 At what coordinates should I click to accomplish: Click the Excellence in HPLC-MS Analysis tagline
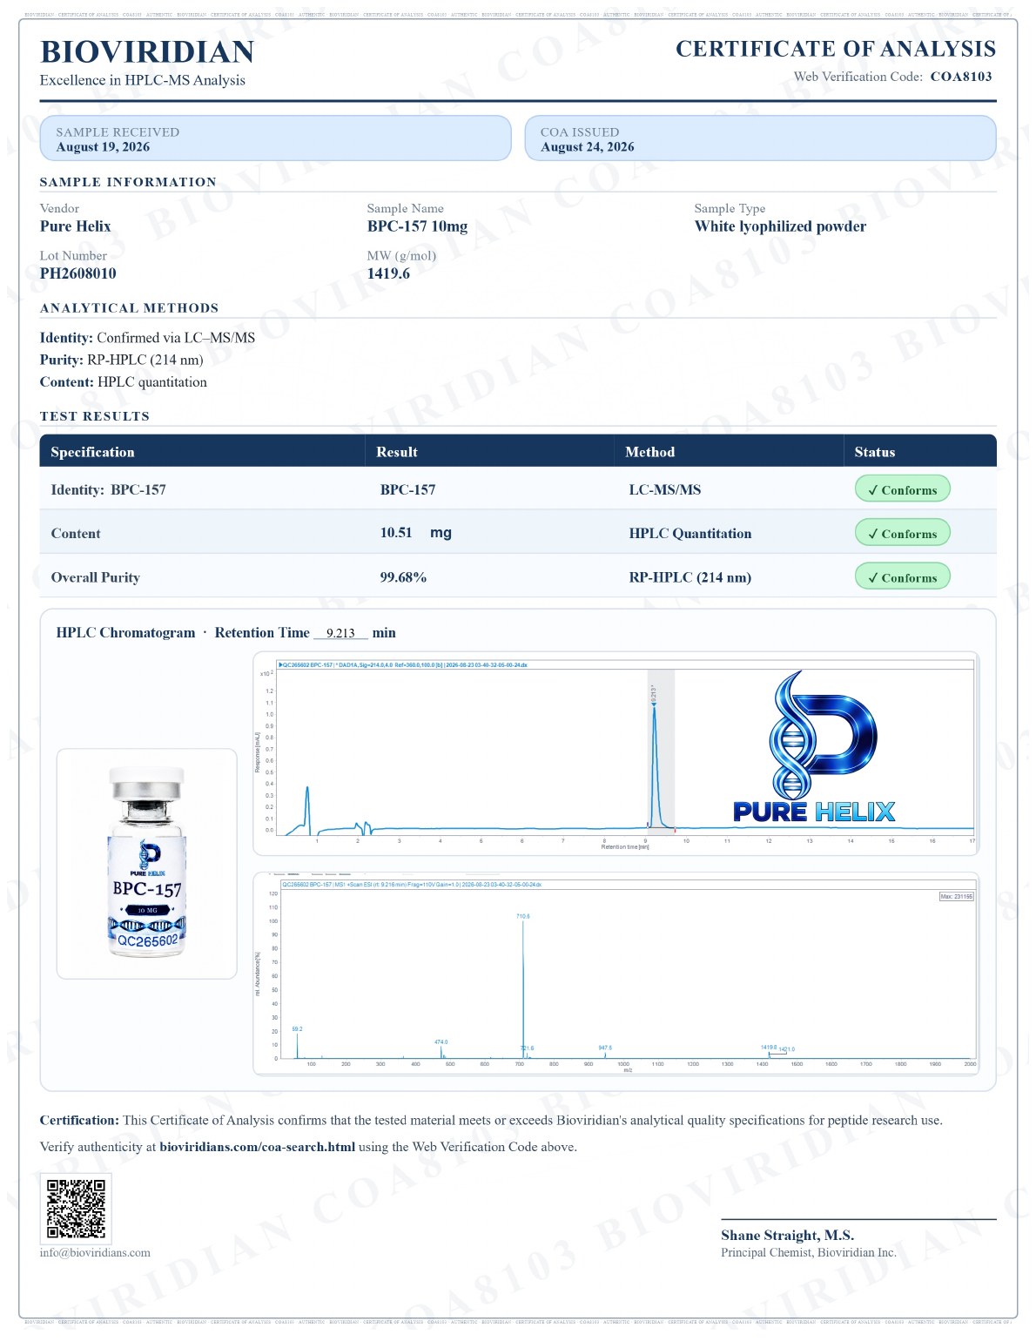tap(143, 81)
